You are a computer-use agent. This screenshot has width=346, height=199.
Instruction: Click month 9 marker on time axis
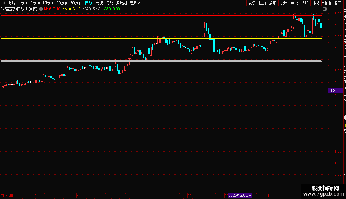116,195
